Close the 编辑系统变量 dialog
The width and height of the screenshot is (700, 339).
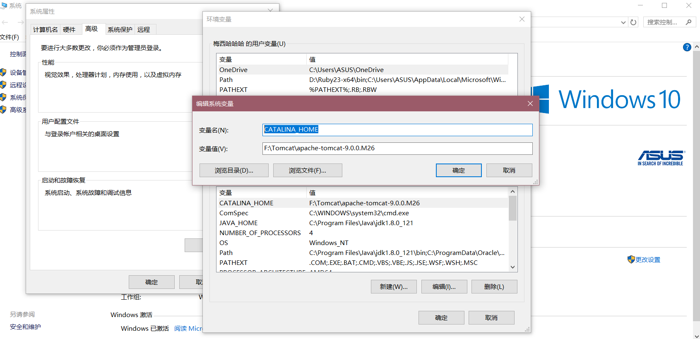pos(530,103)
